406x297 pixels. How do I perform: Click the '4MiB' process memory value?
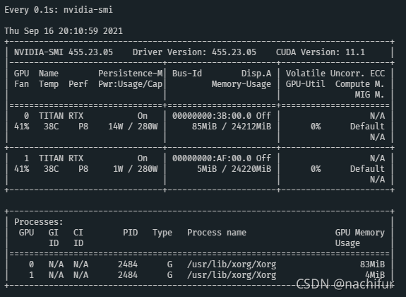coord(375,275)
